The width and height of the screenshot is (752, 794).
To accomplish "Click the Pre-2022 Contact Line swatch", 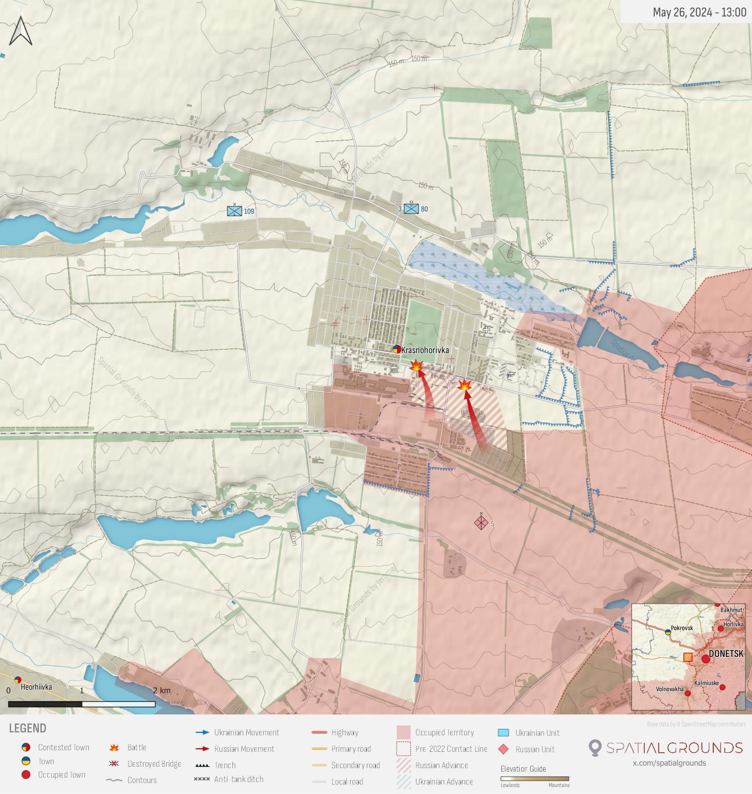I will [404, 749].
